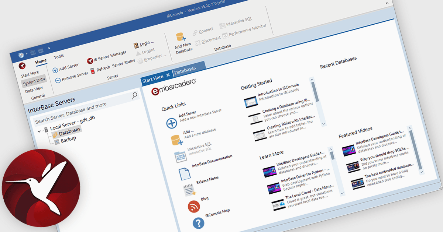The height and width of the screenshot is (232, 443).
Task: Open the Blog quick link
Action: pos(205,199)
